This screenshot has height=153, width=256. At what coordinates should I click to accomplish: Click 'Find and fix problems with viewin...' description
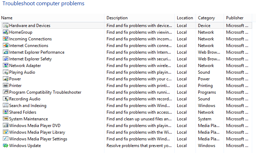click(139, 32)
